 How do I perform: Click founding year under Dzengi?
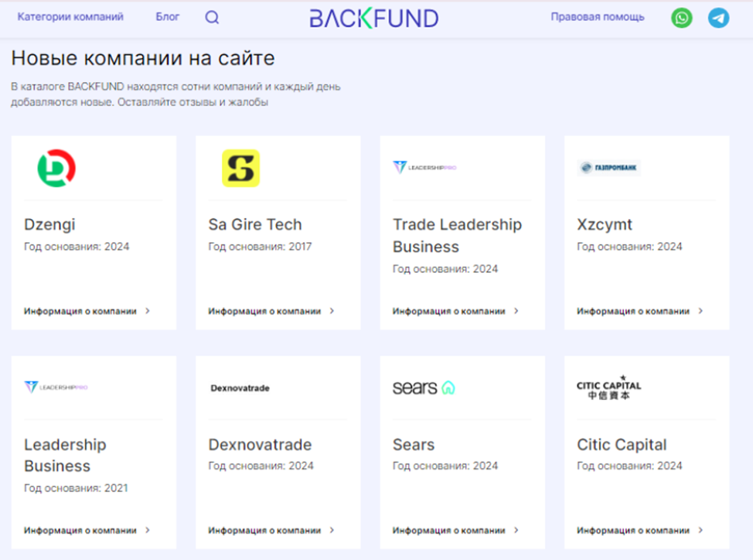(77, 247)
